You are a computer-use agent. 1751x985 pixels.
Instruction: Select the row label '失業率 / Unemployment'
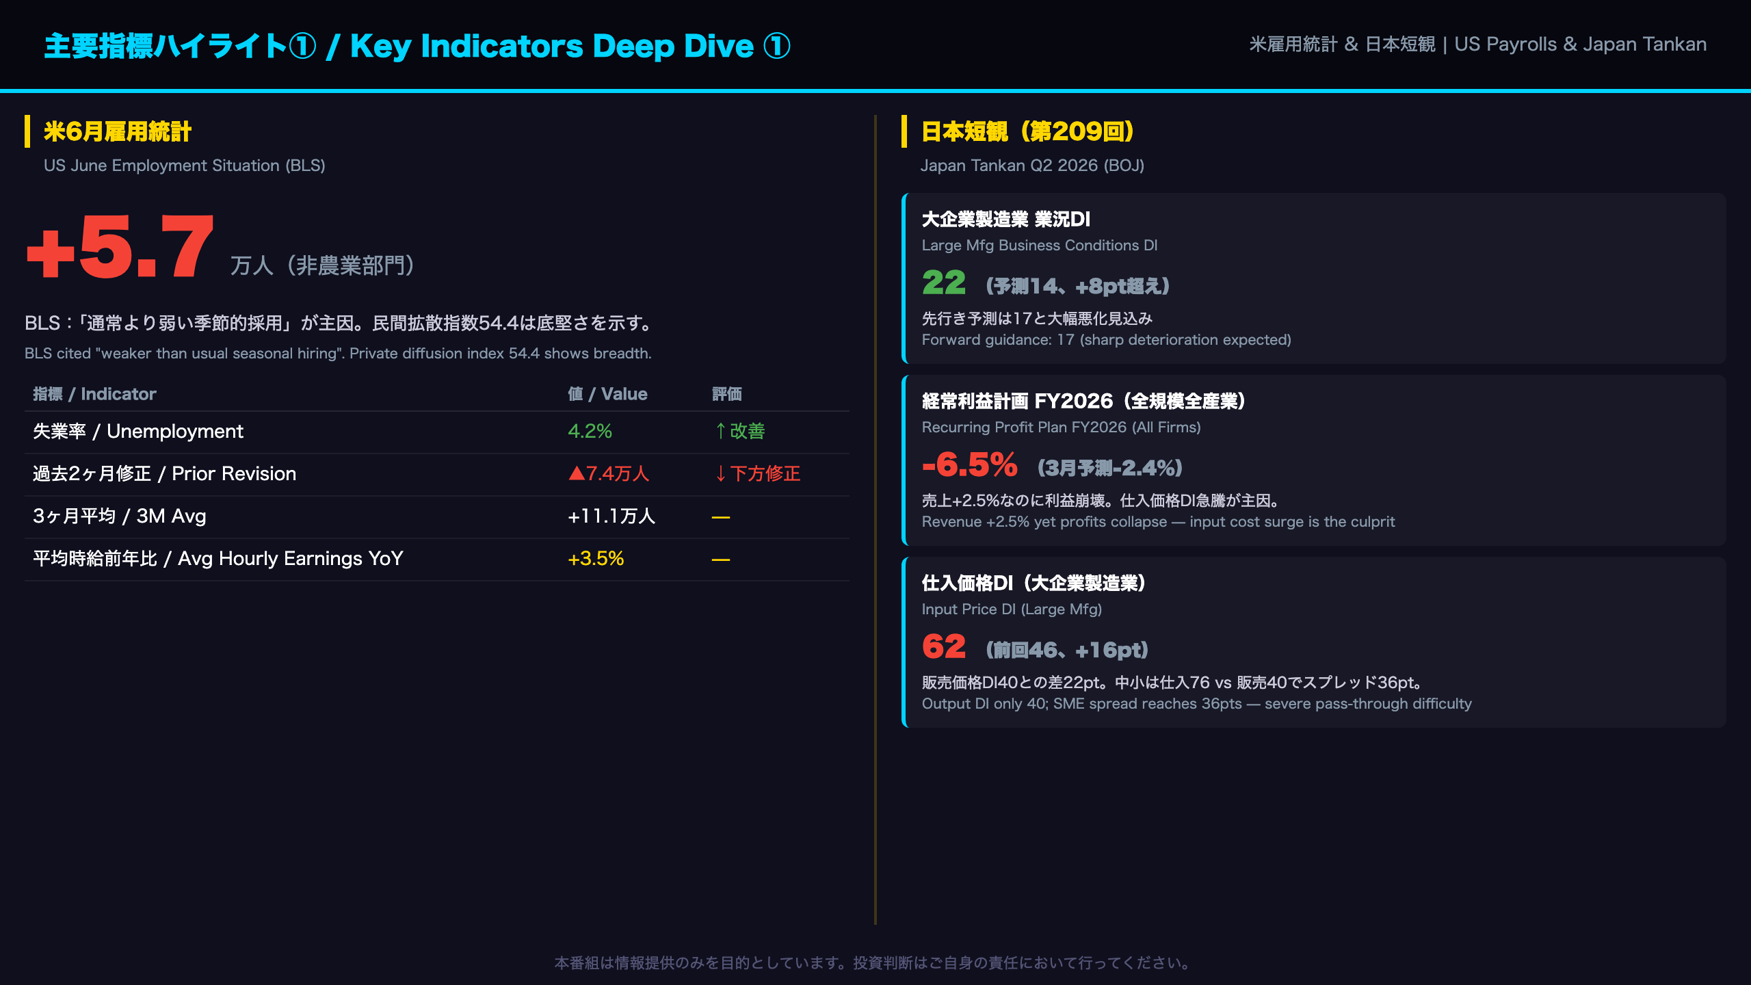(138, 432)
